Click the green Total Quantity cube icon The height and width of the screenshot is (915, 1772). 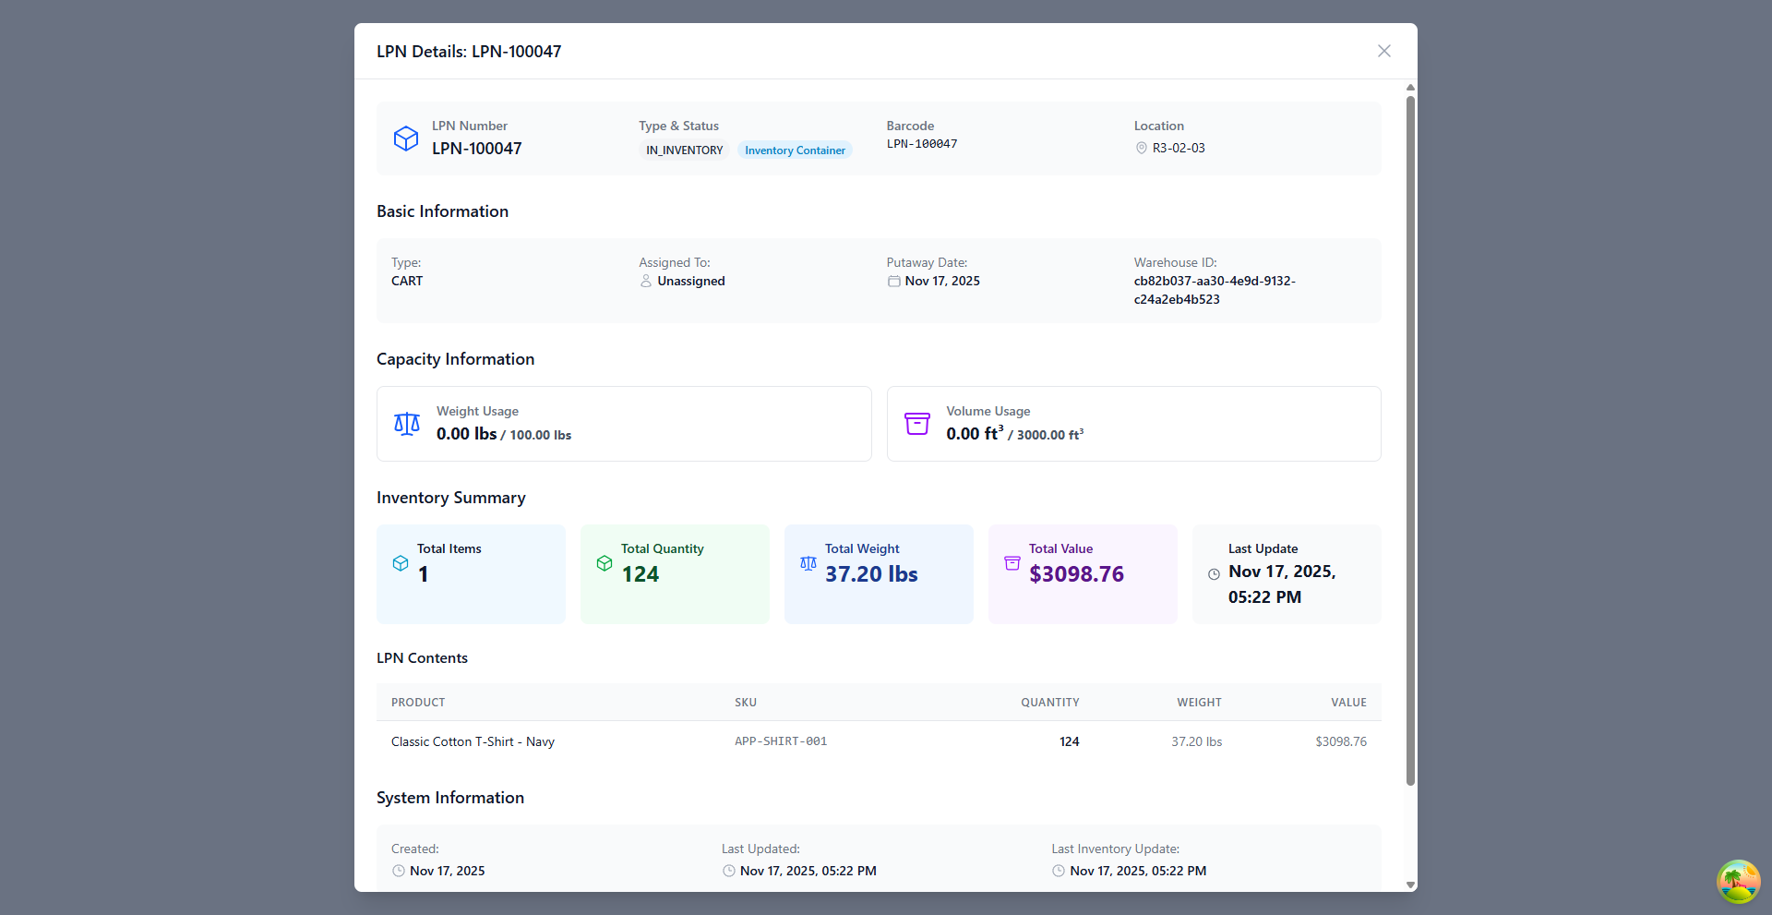pos(605,563)
